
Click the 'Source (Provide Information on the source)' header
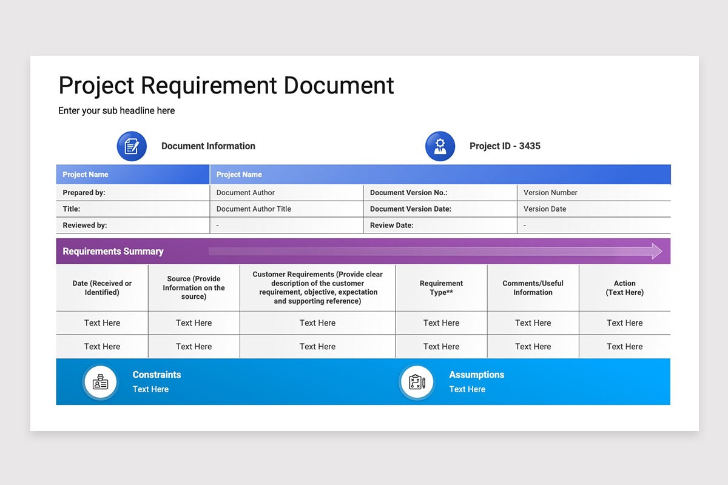(x=194, y=288)
